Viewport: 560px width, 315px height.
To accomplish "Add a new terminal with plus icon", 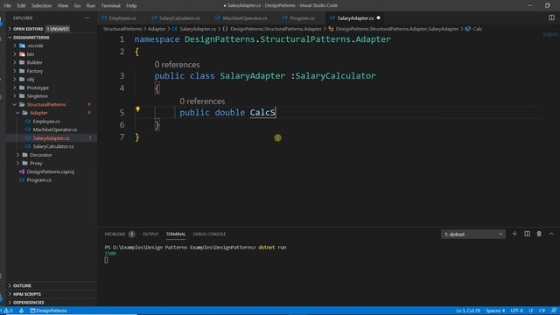I will [x=514, y=234].
